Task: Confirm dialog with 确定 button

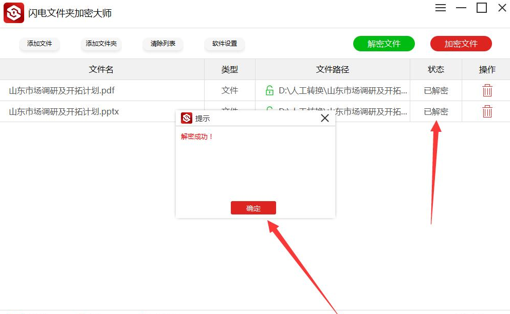Action: (253, 208)
